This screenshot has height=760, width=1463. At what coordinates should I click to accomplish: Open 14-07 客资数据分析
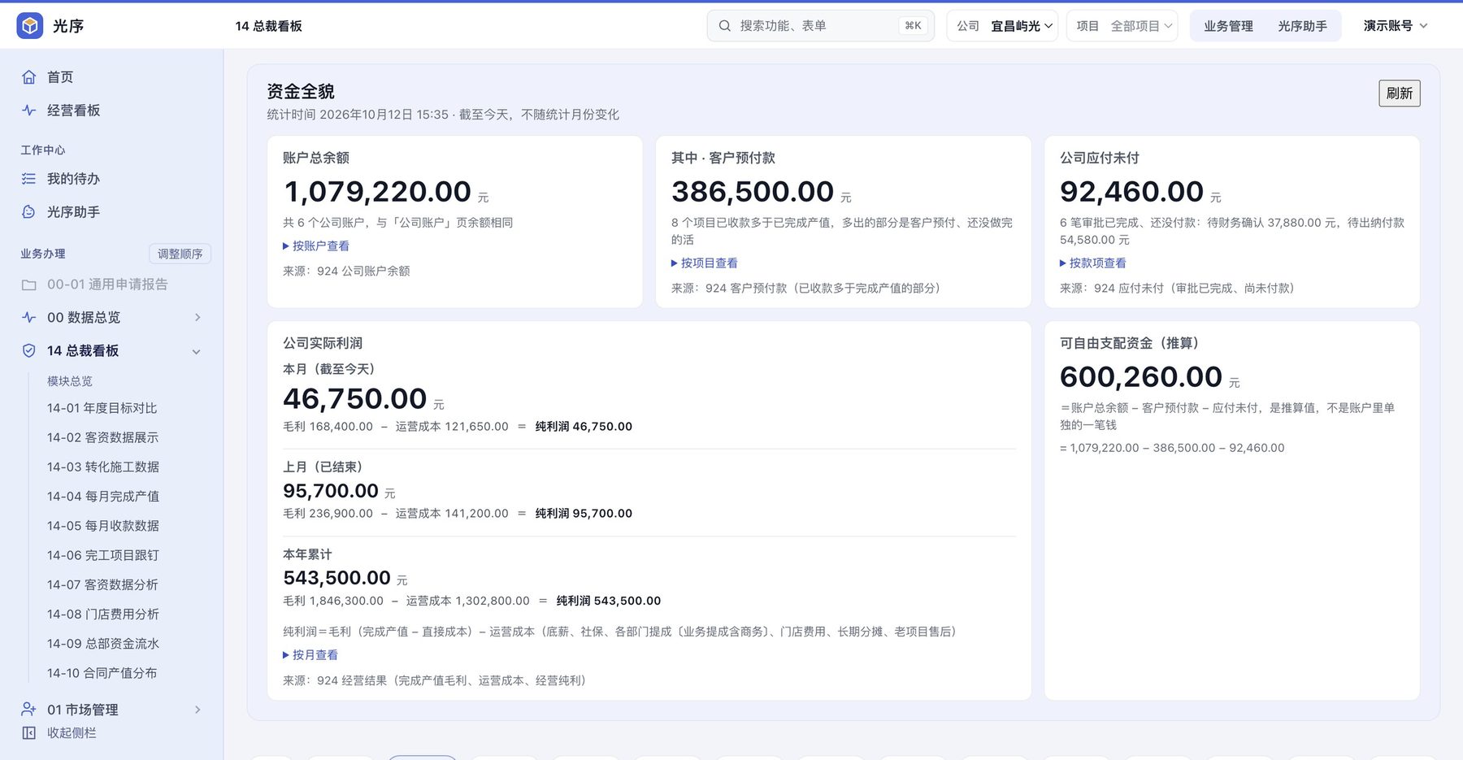point(103,584)
